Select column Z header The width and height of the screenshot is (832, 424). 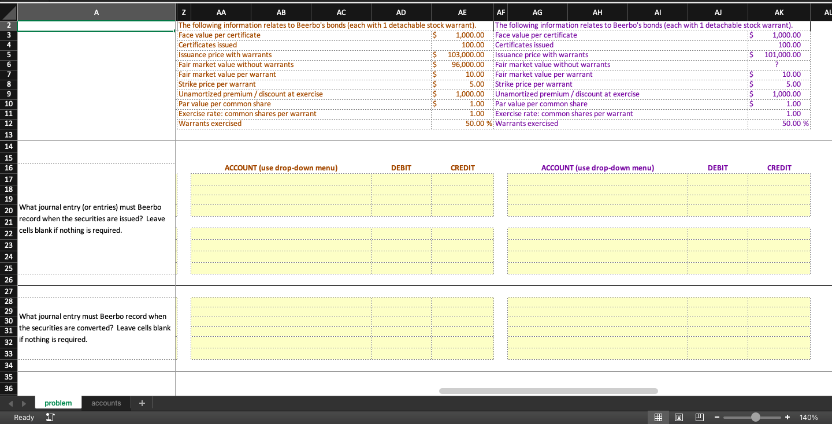coord(183,12)
